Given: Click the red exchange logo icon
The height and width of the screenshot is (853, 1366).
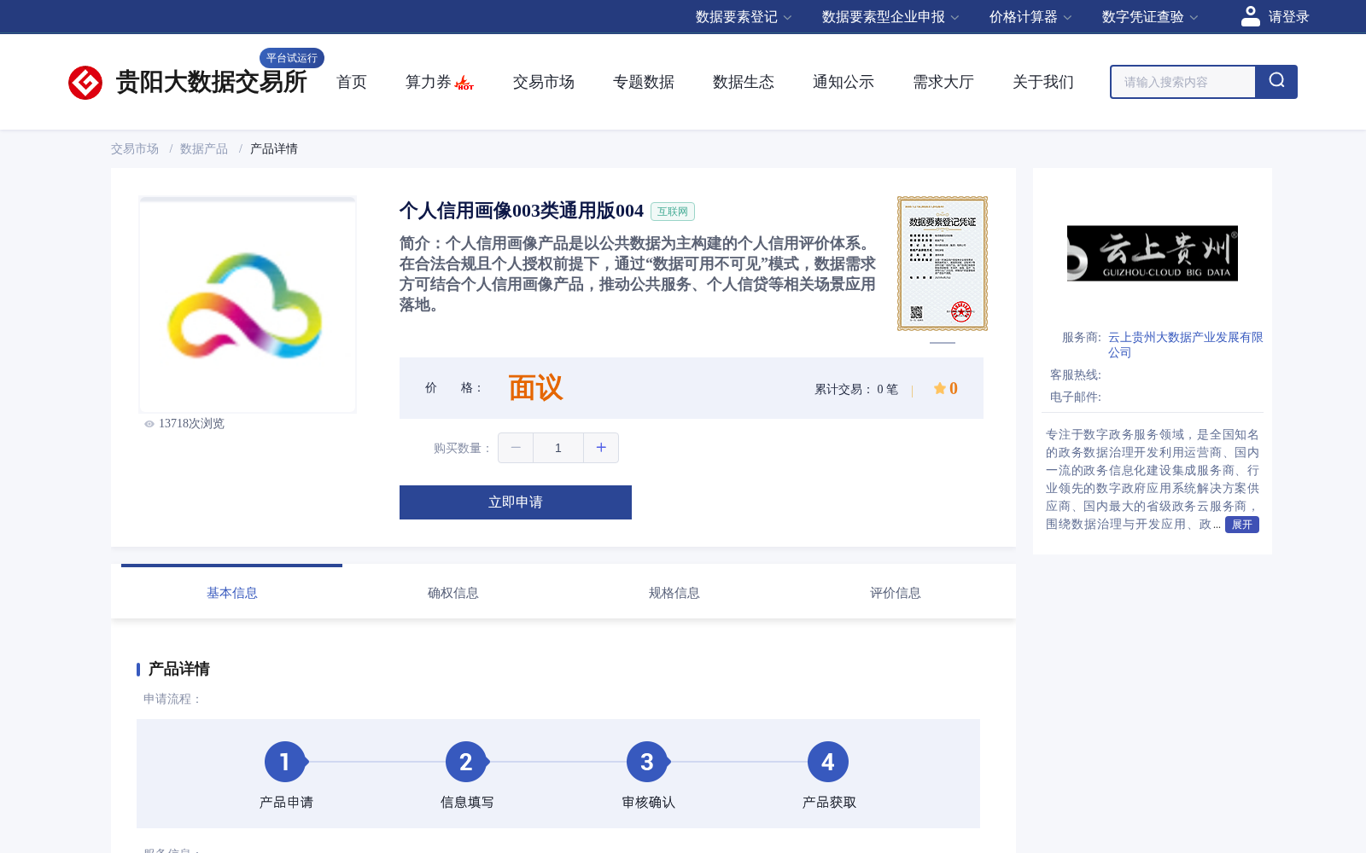Looking at the screenshot, I should pyautogui.click(x=85, y=83).
